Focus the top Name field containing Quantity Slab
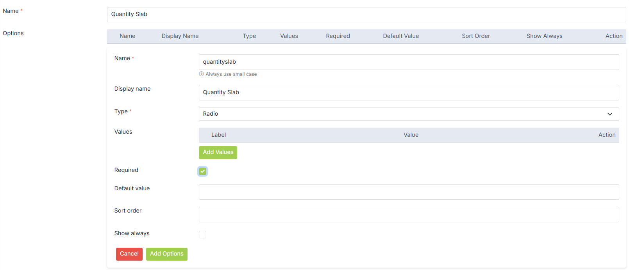Viewport: 629px width, 270px height. click(366, 14)
